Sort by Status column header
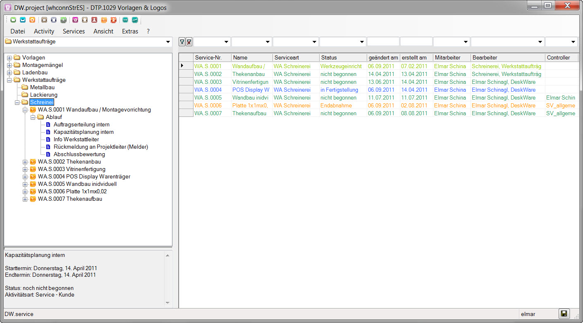The image size is (583, 323). tap(343, 58)
